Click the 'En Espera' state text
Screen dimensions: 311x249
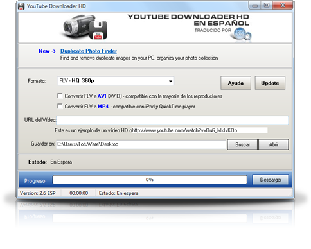(61, 162)
